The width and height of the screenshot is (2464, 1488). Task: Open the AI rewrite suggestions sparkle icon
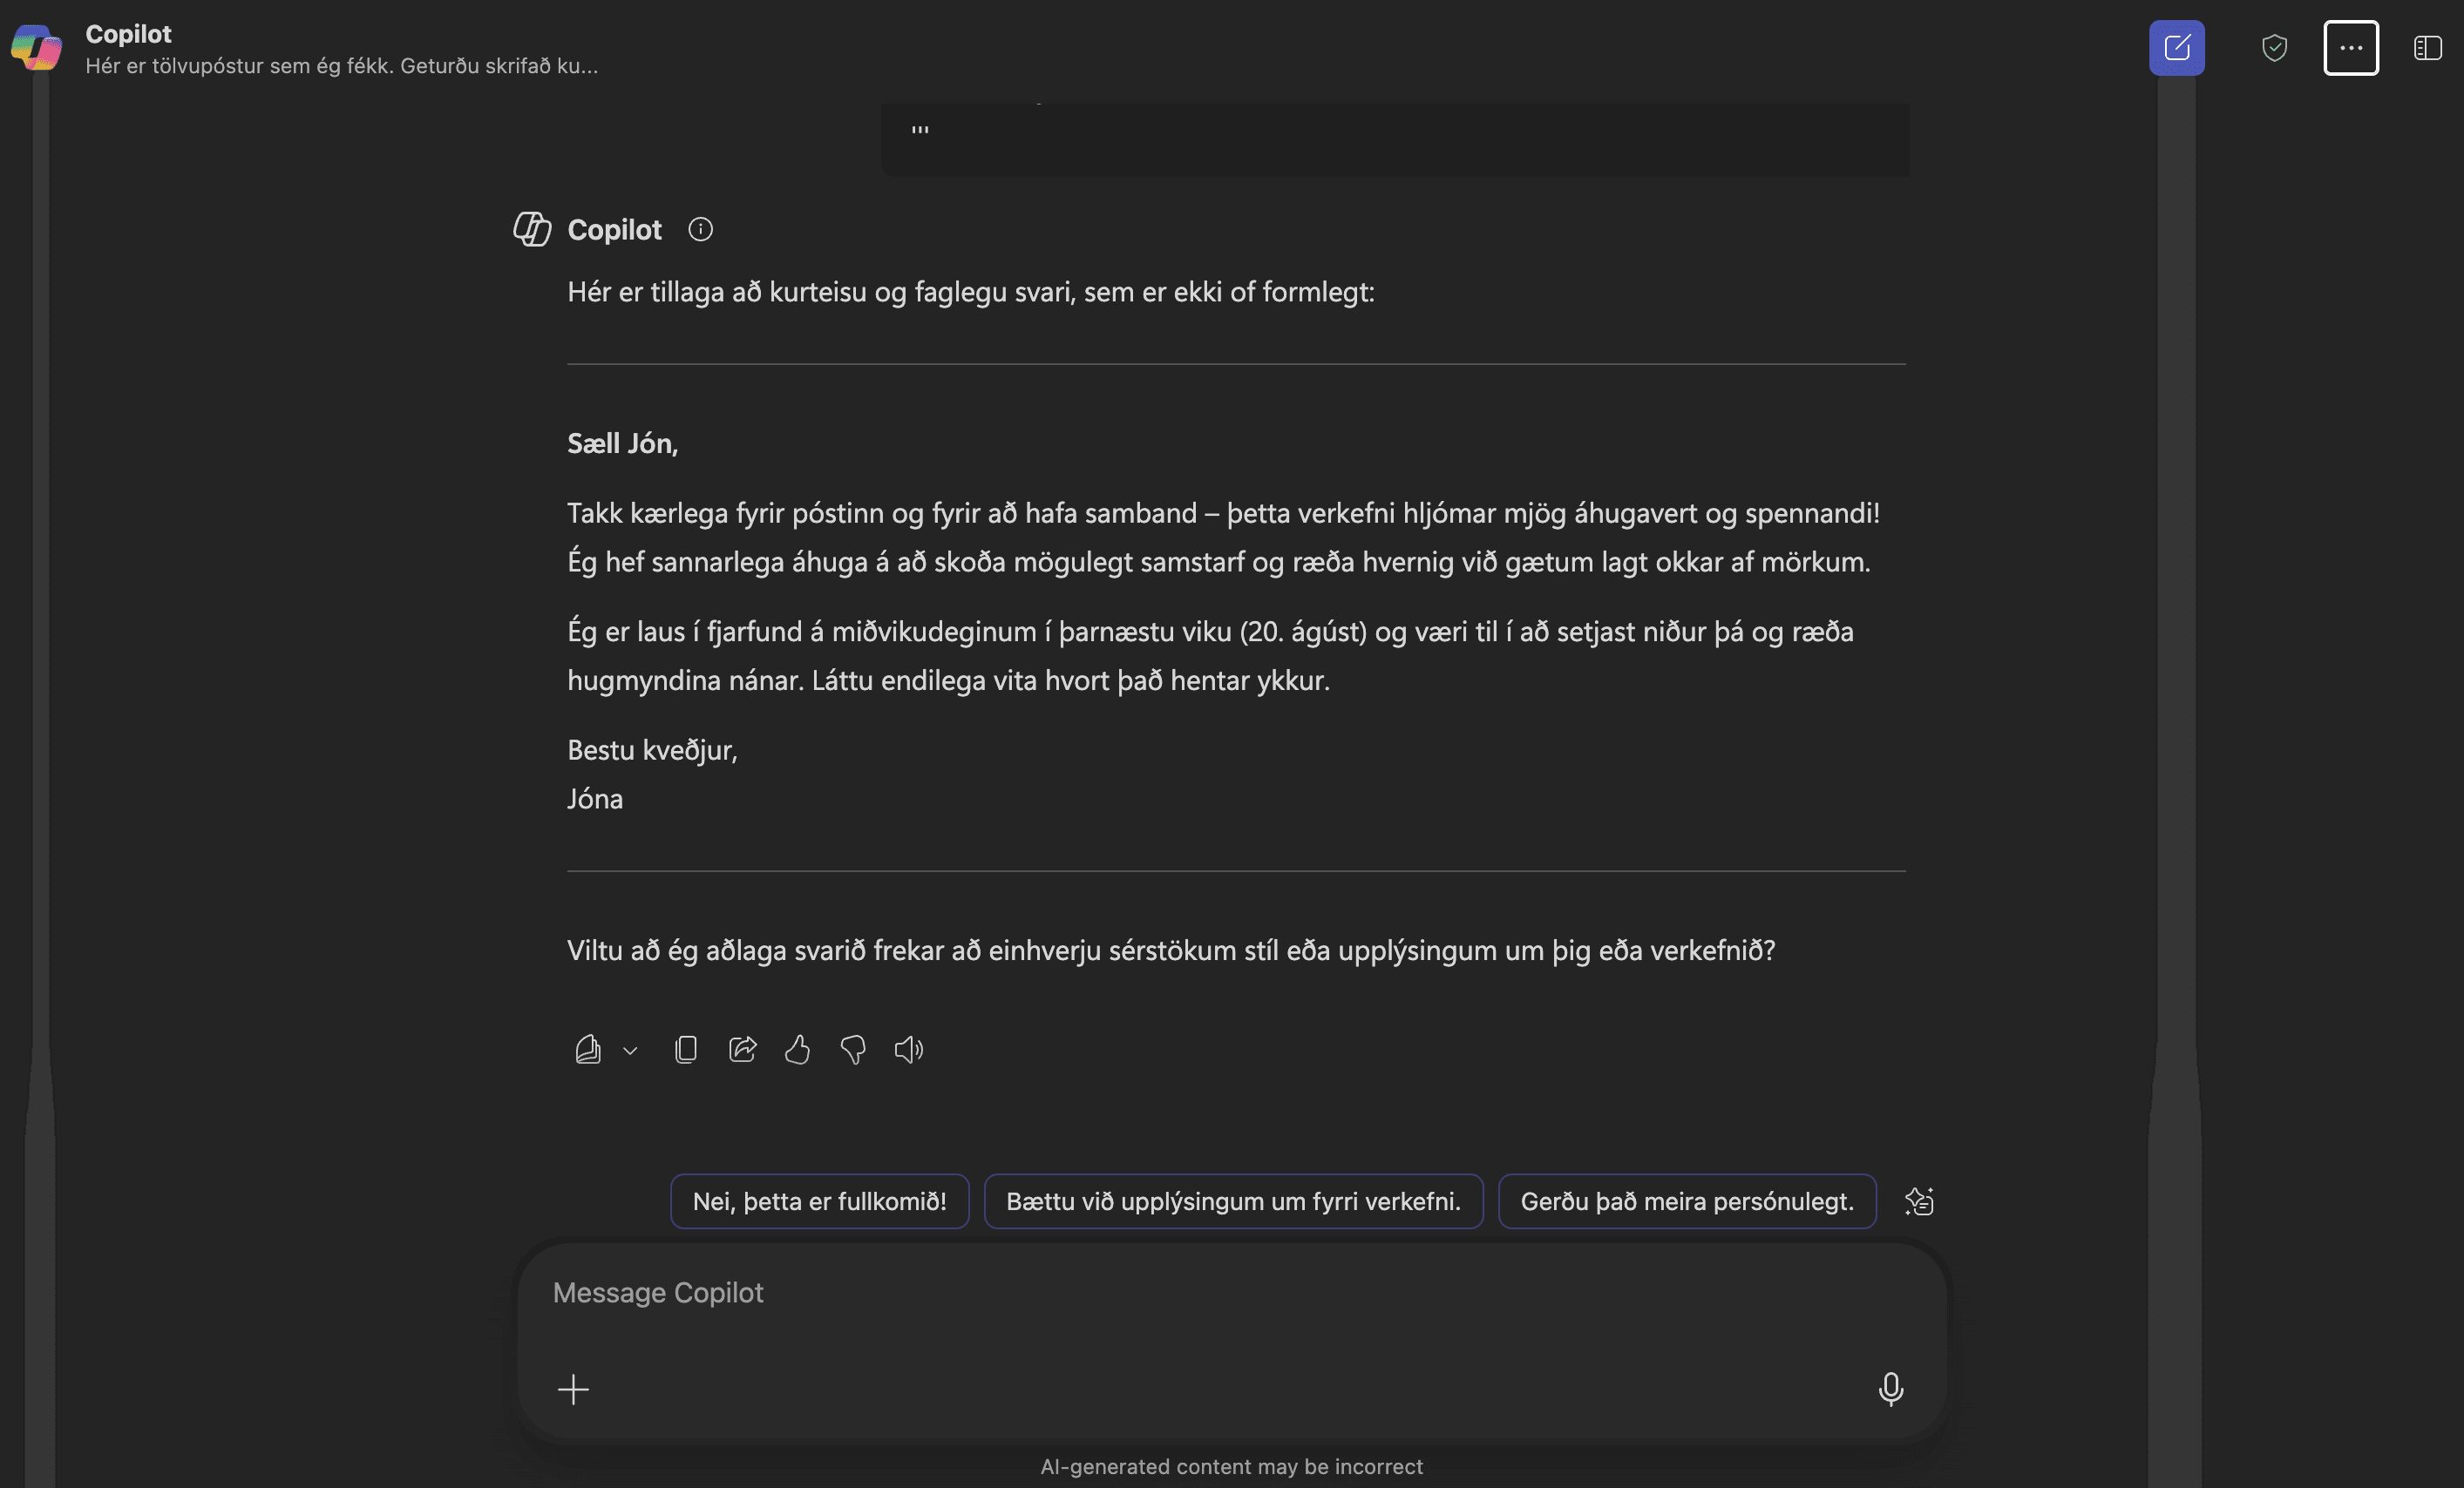click(x=1921, y=1201)
